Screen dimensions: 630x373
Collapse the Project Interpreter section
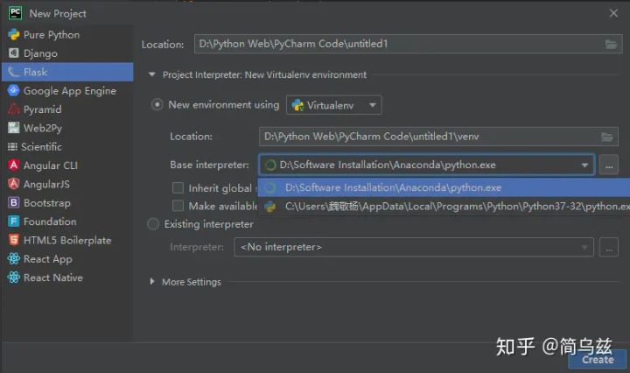click(152, 74)
